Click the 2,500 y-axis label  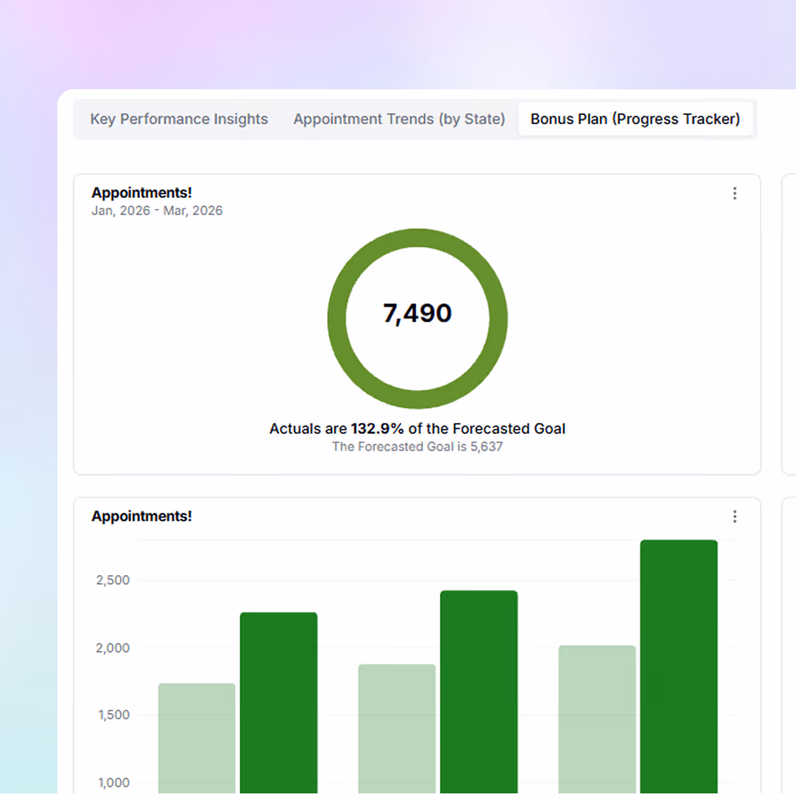tap(113, 580)
